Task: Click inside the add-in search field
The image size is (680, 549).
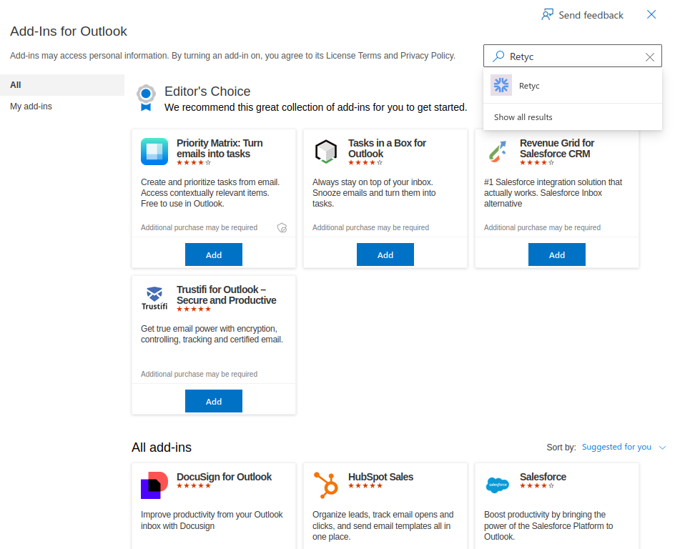Action: 573,56
